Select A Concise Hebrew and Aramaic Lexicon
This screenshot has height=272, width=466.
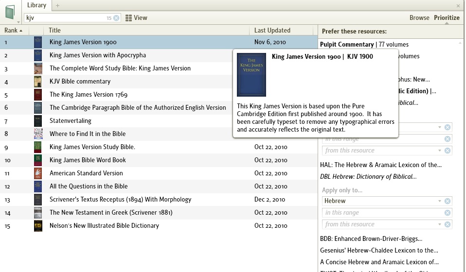(379, 262)
